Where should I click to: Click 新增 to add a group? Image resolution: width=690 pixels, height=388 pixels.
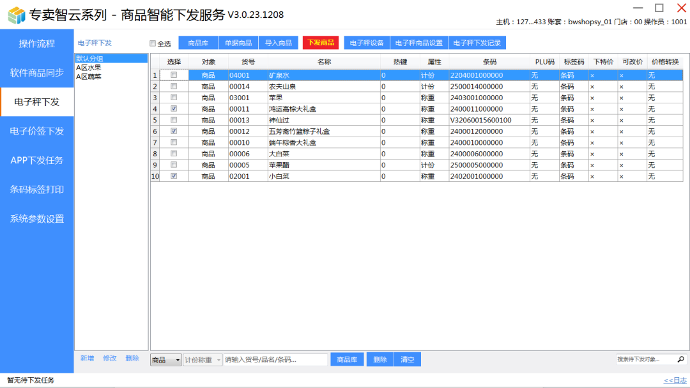click(x=87, y=359)
